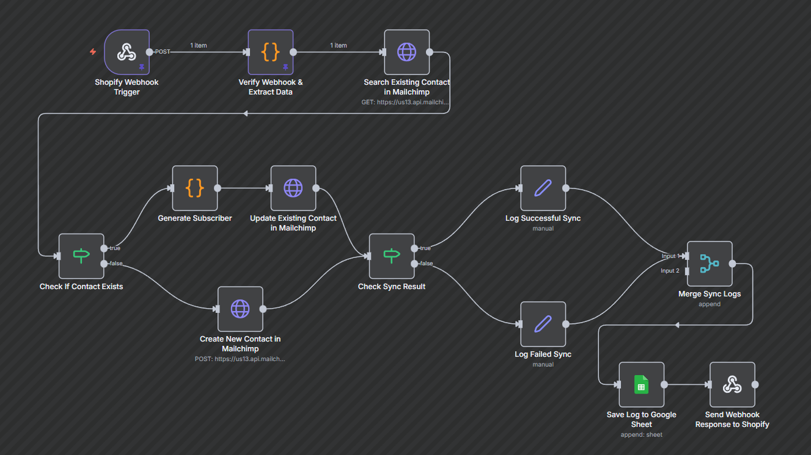Screen dimensions: 811x455
Task: Click the false output of Check If Contact Exists
Action: coord(105,263)
